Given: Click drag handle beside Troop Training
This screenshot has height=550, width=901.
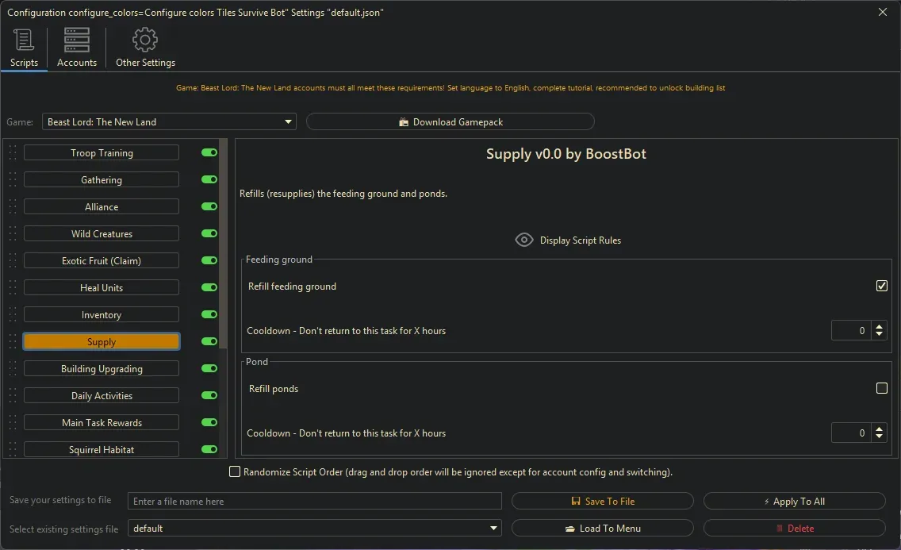Looking at the screenshot, I should pos(13,153).
